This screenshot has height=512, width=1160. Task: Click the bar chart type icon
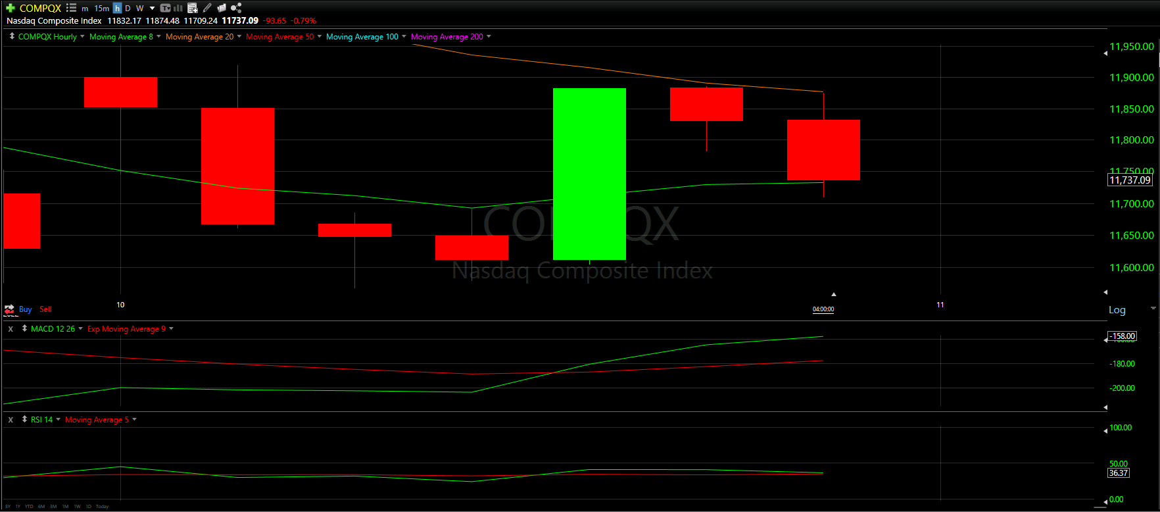tap(178, 9)
